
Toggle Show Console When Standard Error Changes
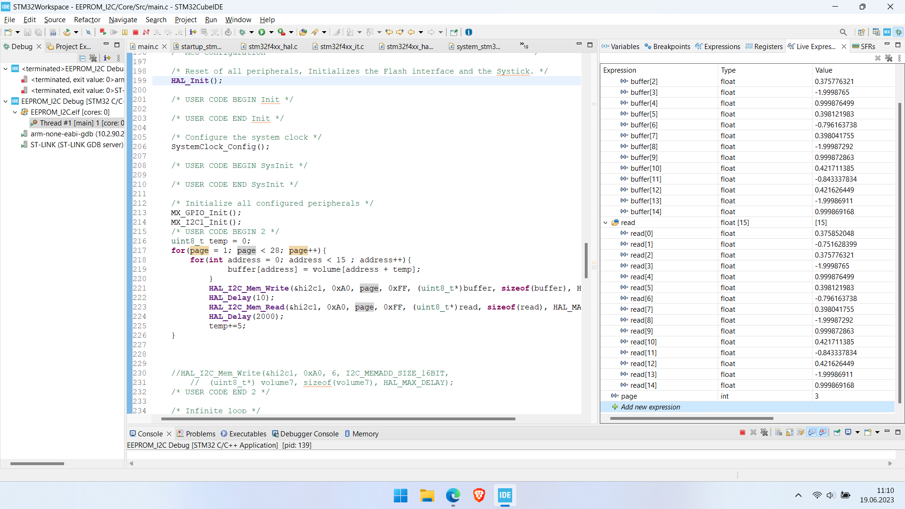click(823, 433)
